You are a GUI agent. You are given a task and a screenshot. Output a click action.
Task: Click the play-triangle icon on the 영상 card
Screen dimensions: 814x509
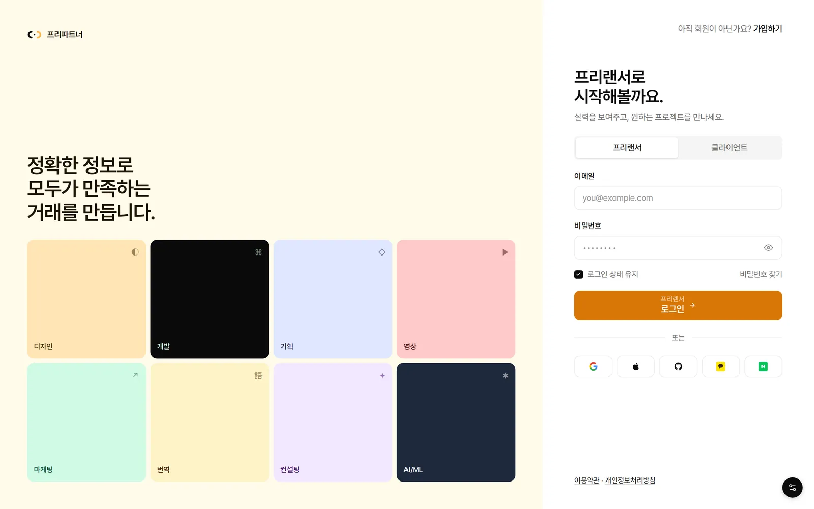[505, 252]
